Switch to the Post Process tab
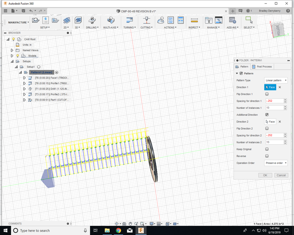294x235 pixels. (262, 66)
